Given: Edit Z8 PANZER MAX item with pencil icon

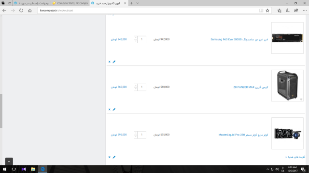Looking at the screenshot, I should click(x=114, y=110).
